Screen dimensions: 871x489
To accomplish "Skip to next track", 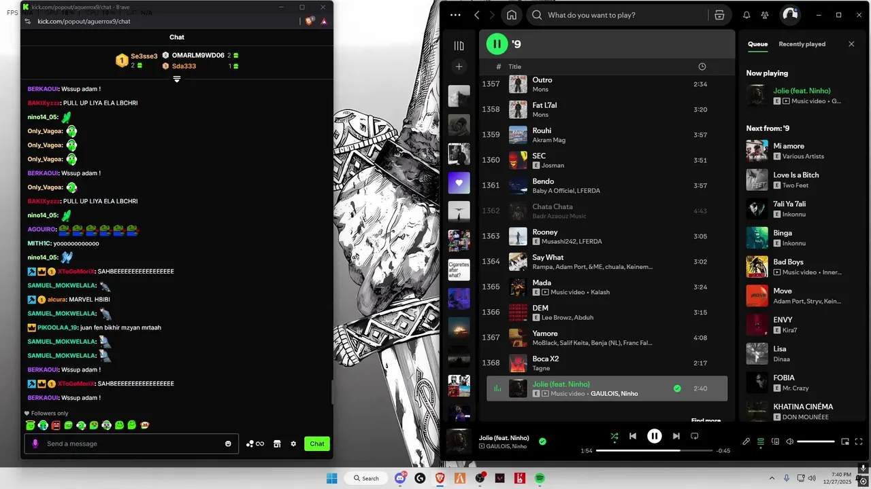I will [676, 436].
